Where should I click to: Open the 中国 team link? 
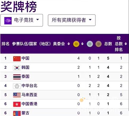pyautogui.click(x=25, y=58)
